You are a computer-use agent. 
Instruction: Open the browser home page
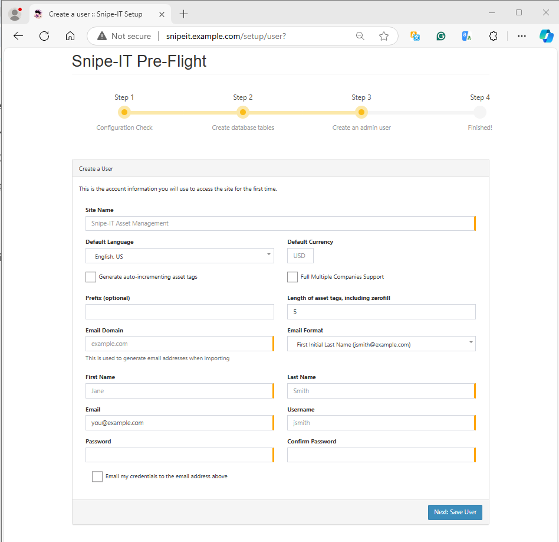(70, 35)
